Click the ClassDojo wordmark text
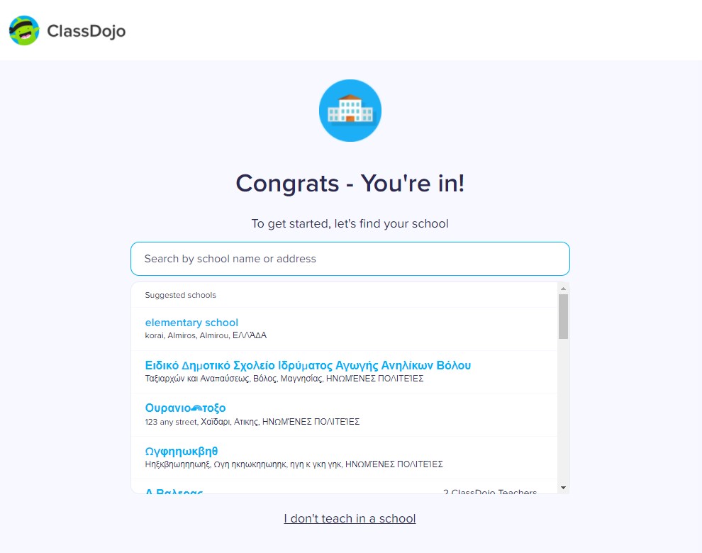 click(87, 31)
